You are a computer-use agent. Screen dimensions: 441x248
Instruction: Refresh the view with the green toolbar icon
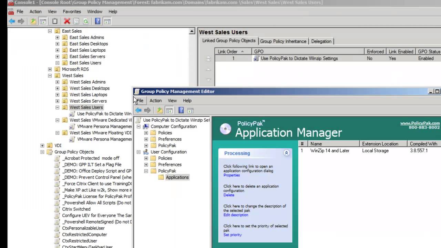(85, 21)
